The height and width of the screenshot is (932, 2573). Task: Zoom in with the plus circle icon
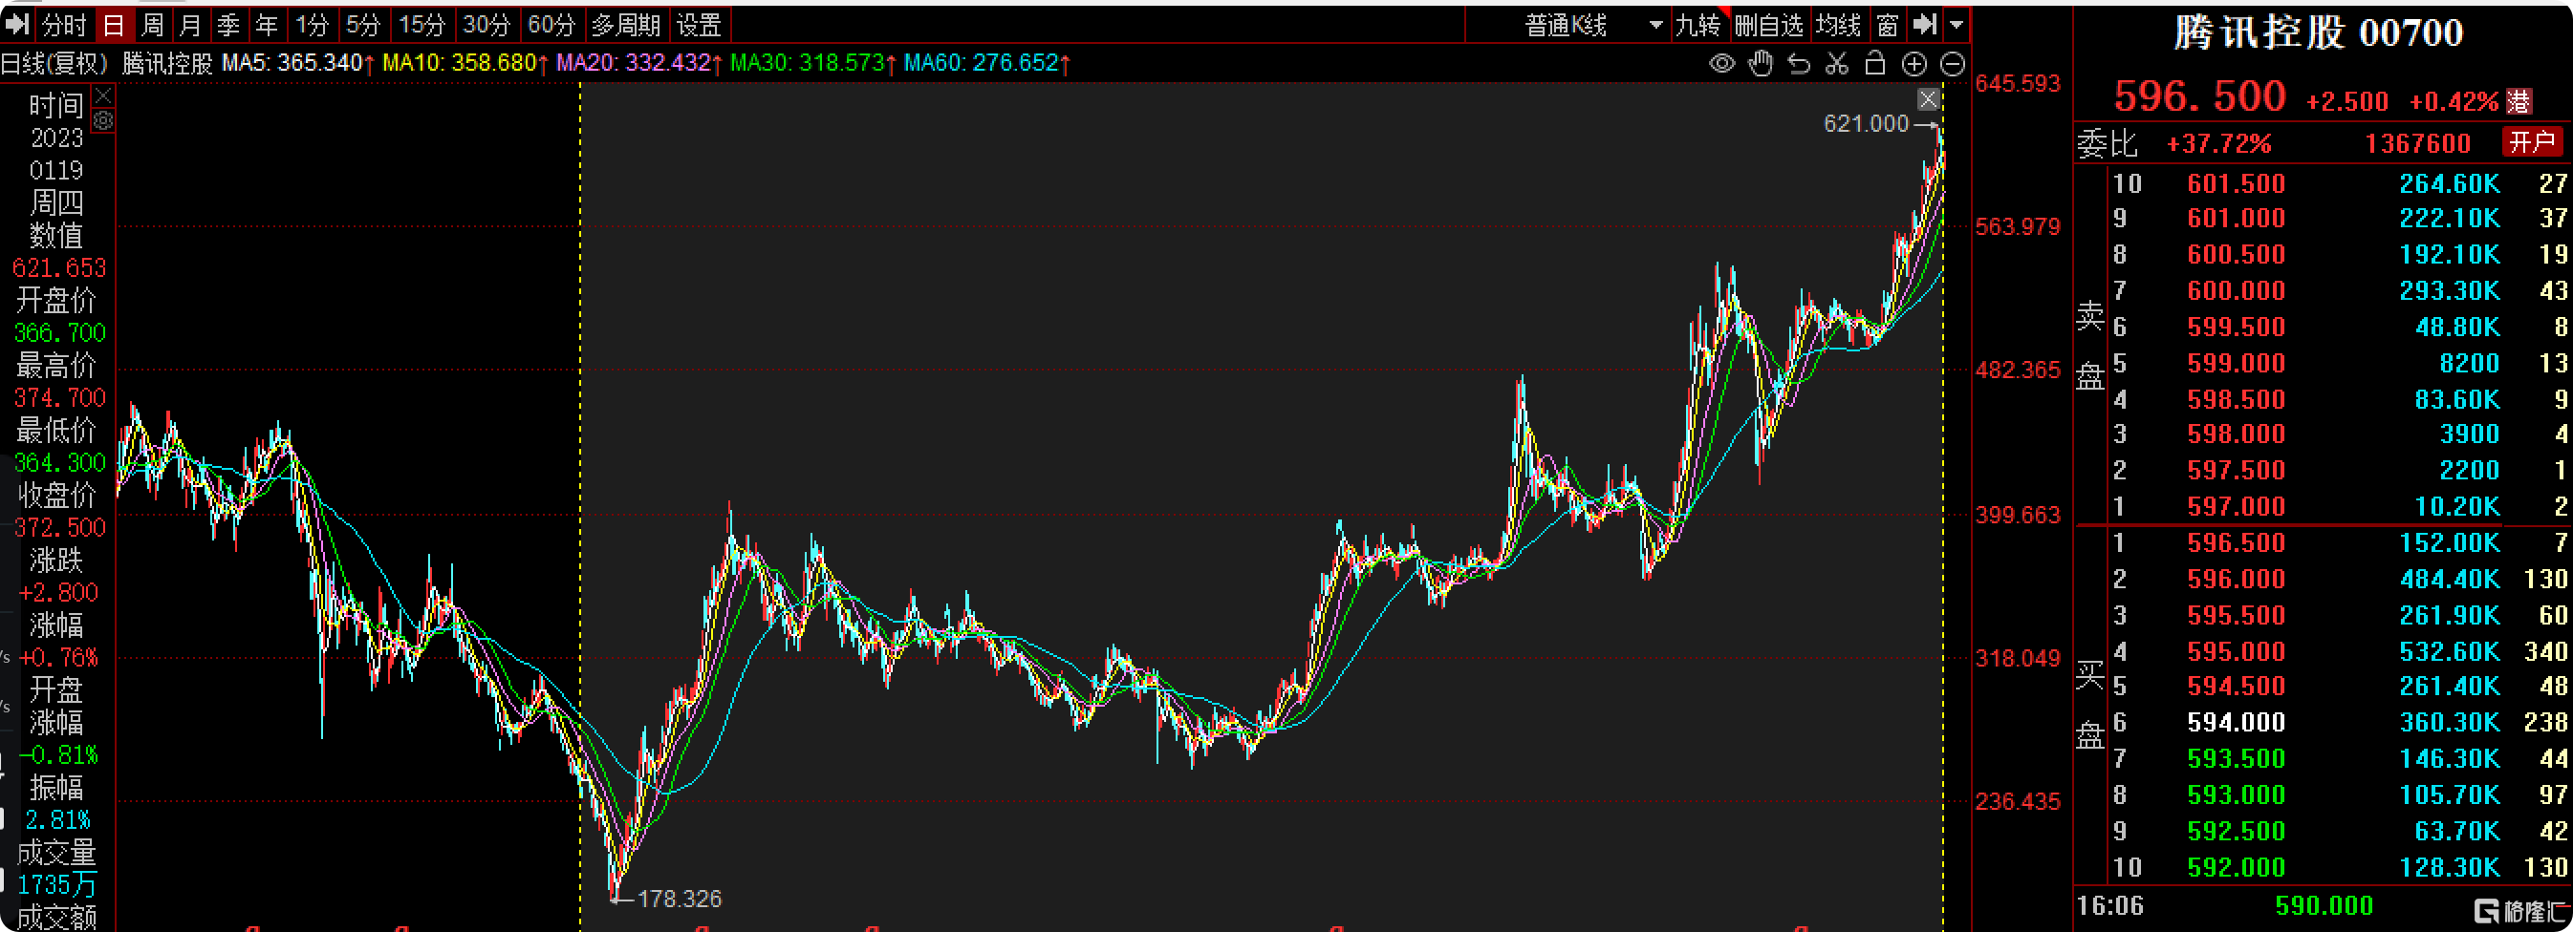pos(1914,64)
